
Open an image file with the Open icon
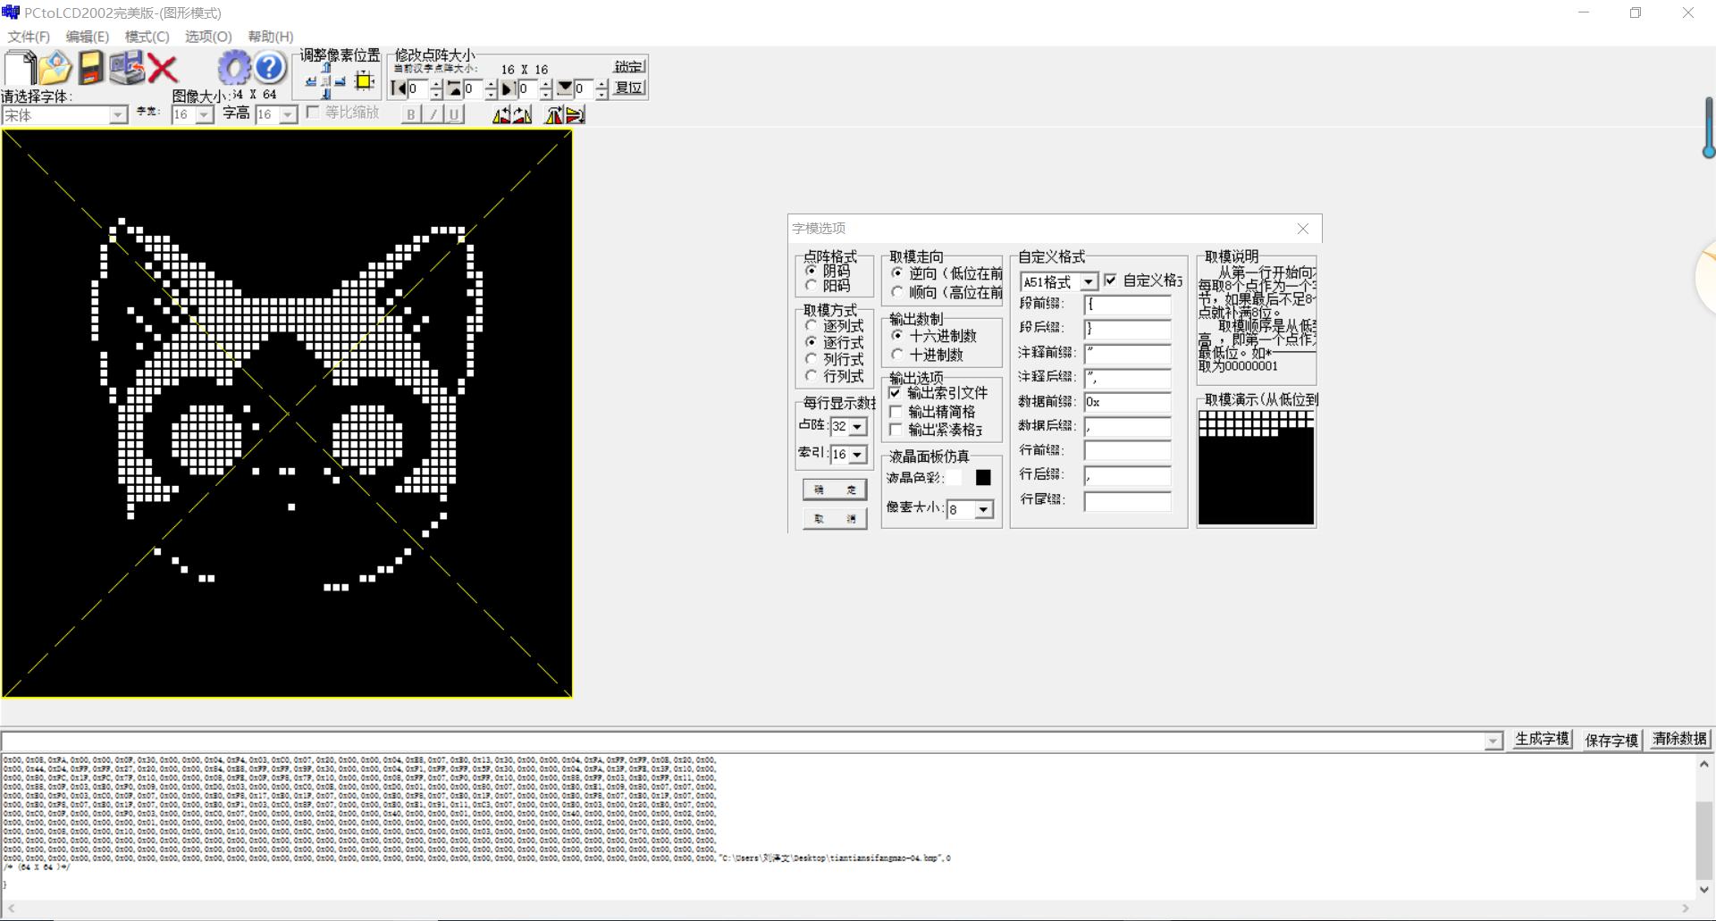pos(54,68)
